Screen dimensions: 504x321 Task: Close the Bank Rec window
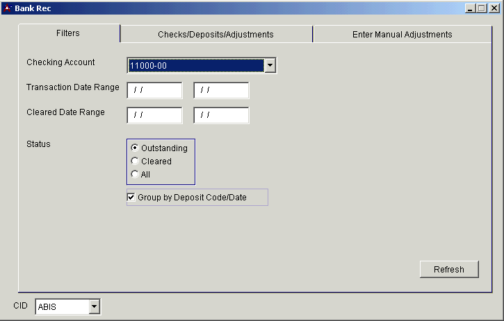(x=494, y=8)
